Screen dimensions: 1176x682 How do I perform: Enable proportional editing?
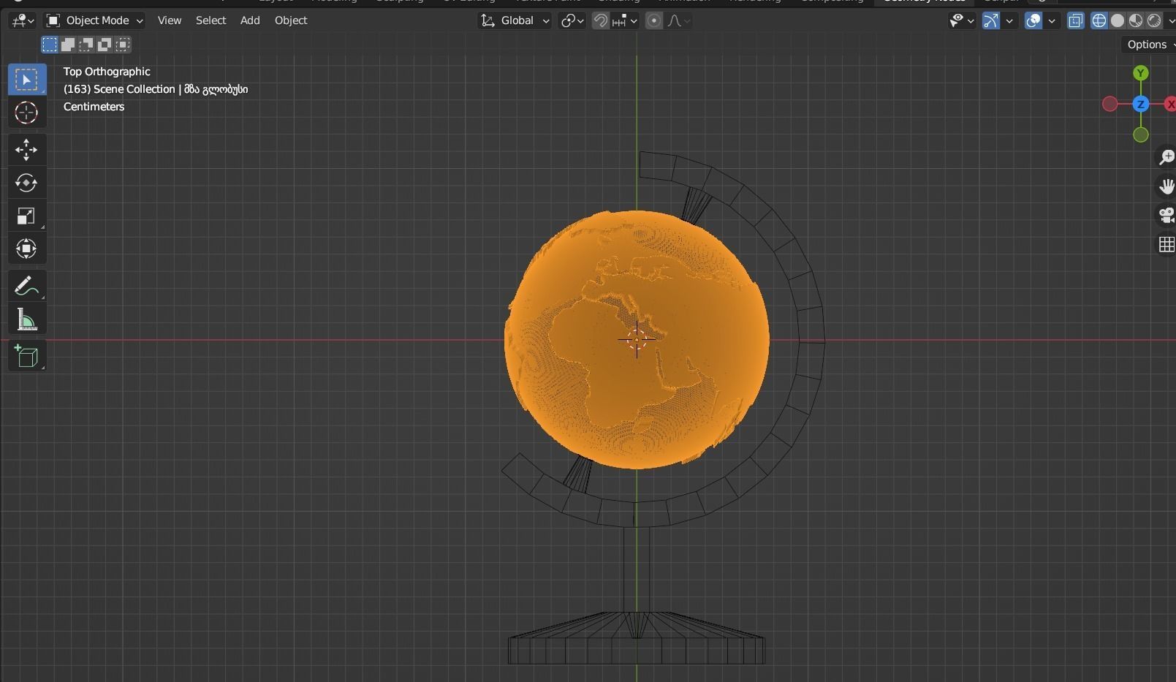653,20
